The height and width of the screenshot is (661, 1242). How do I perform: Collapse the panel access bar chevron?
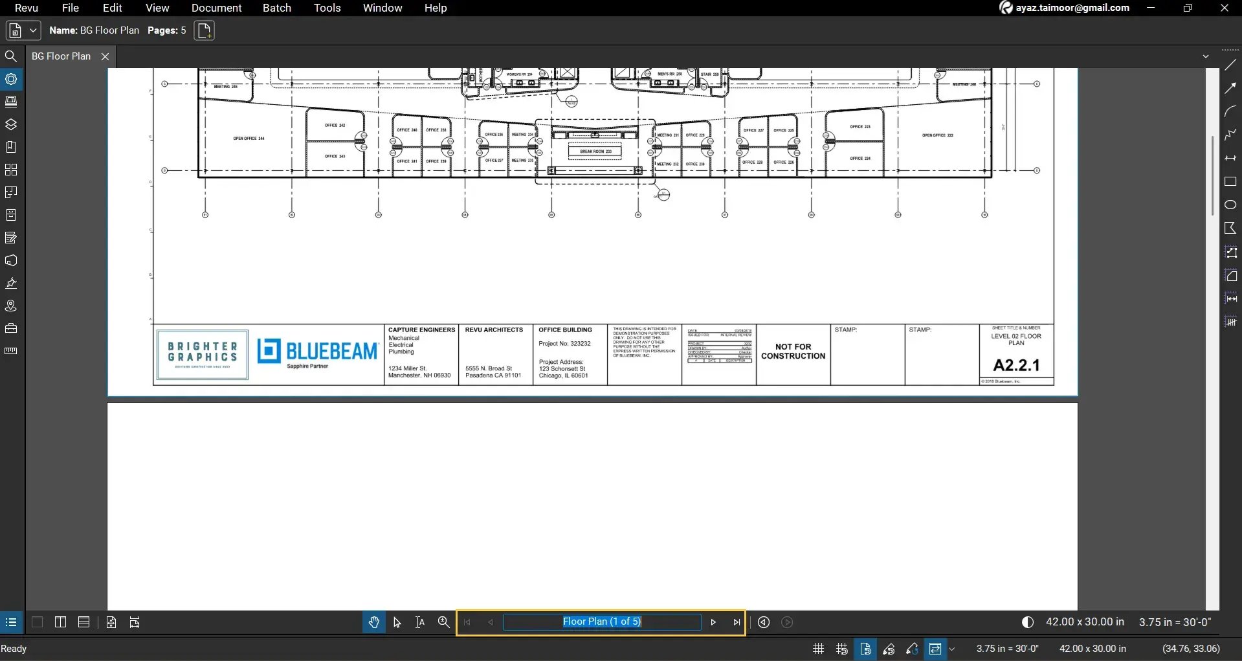tap(1206, 56)
